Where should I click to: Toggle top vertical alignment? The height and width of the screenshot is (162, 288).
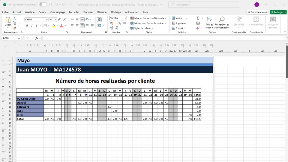tap(72, 19)
